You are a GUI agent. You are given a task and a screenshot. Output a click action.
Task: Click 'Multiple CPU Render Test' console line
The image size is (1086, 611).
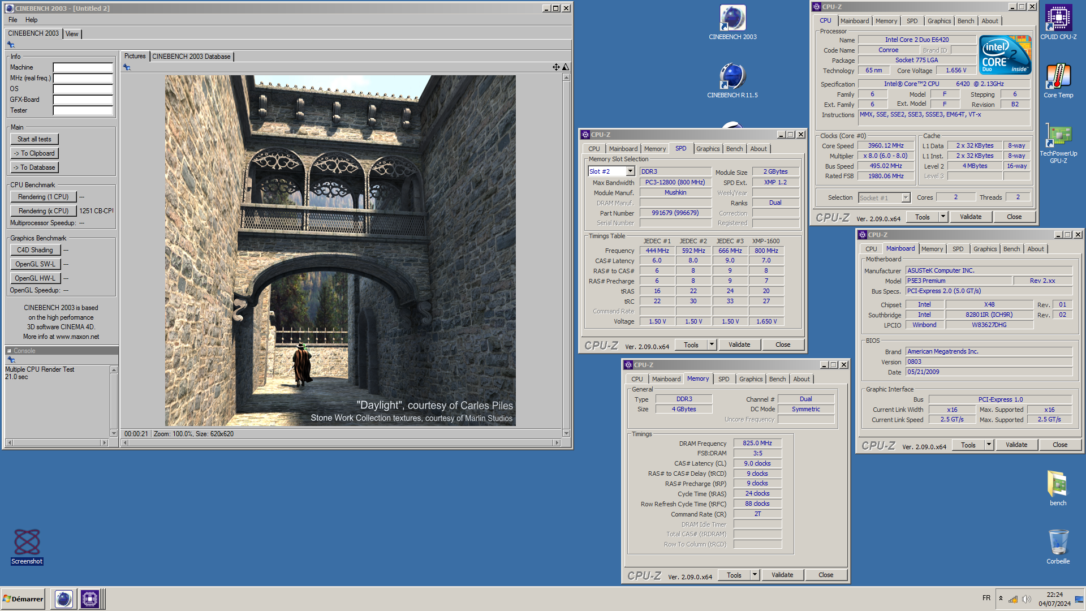pos(40,369)
